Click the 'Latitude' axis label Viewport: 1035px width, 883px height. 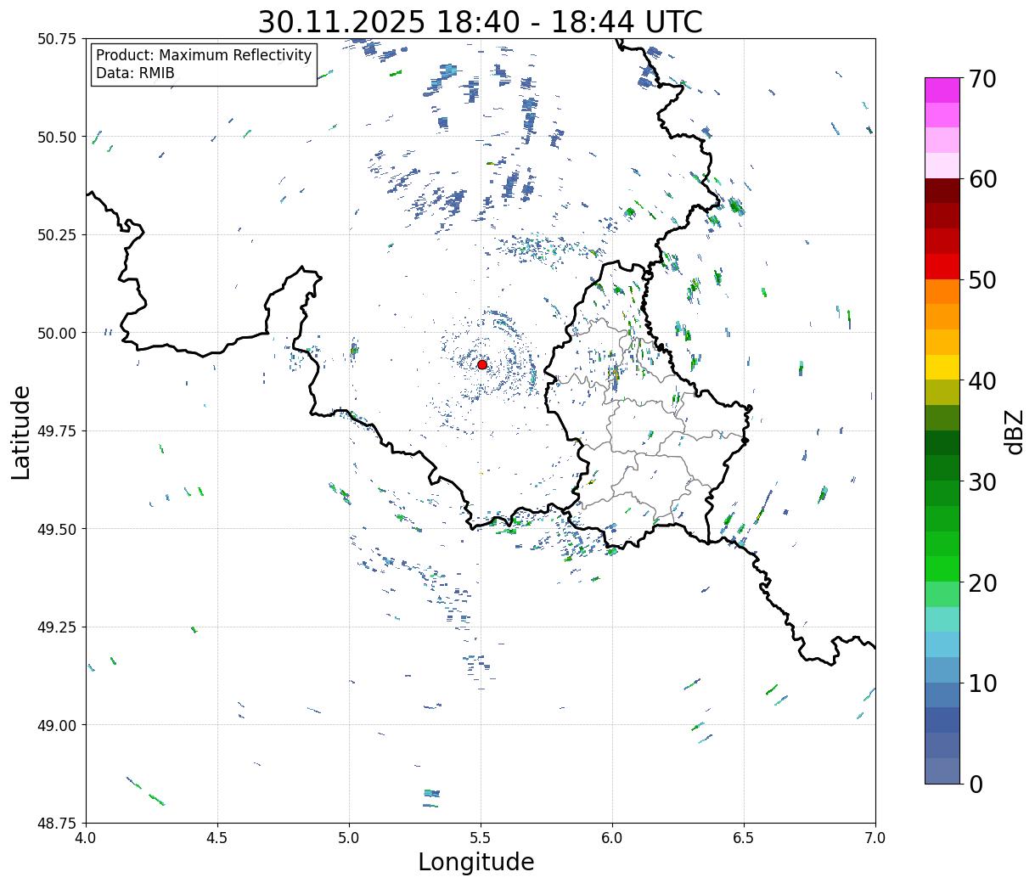point(21,431)
